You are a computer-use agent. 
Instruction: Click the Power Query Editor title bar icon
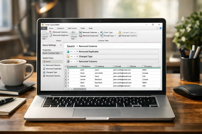43,25
